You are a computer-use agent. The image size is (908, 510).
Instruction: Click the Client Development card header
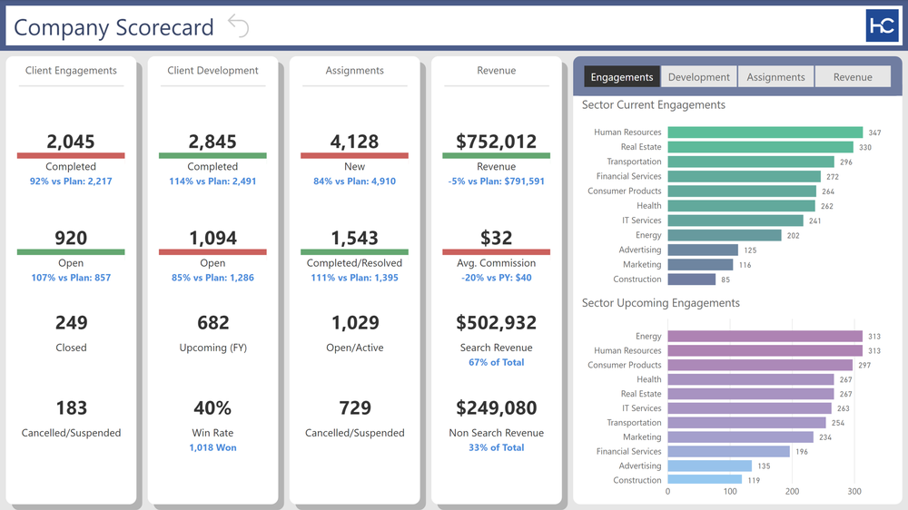(x=212, y=70)
